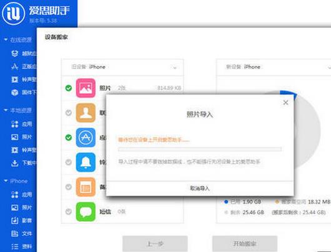This screenshot has height=252, width=331.
Task: Click the 照片导入 dialog title
Action: coord(200,114)
